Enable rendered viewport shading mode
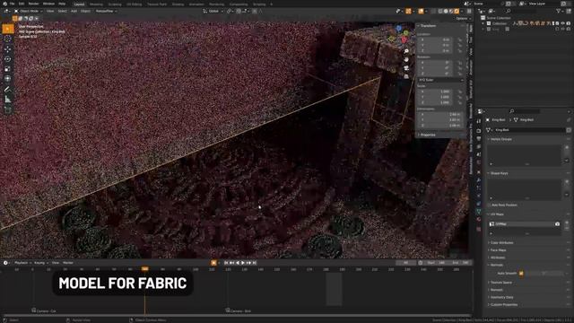Image resolution: width=574 pixels, height=323 pixels. click(457, 12)
